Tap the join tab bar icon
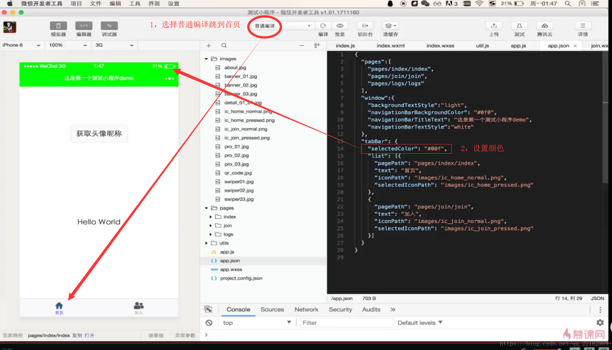Screen dimensions: 612x350 point(139,308)
